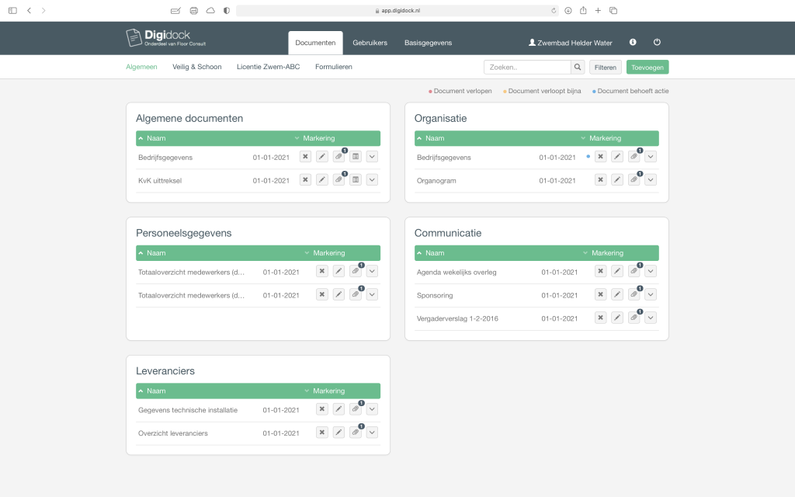The width and height of the screenshot is (795, 497).
Task: Click the green Toevoegen button
Action: tap(647, 67)
